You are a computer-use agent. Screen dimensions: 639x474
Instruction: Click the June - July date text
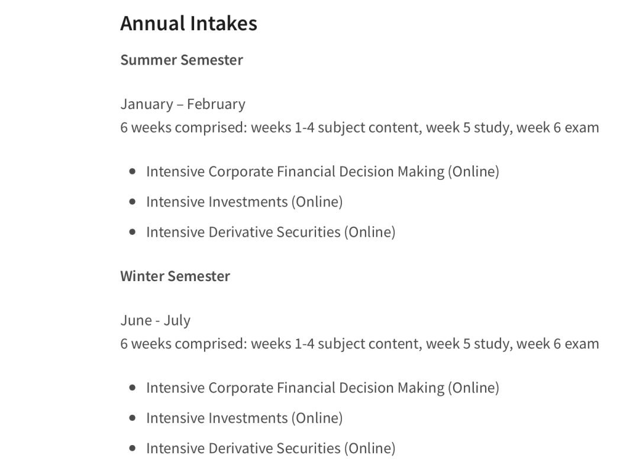pyautogui.click(x=155, y=321)
